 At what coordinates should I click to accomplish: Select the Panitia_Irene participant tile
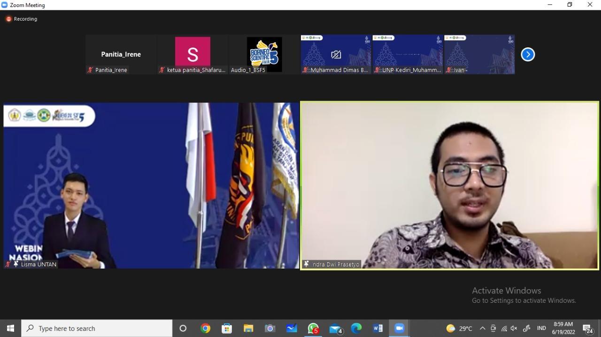point(121,54)
